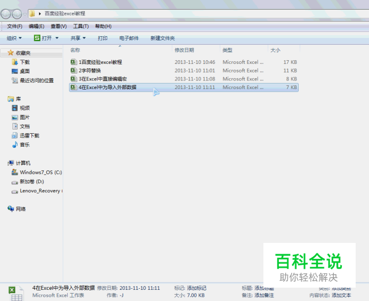Expand the 打开 dropdown arrow

point(57,38)
